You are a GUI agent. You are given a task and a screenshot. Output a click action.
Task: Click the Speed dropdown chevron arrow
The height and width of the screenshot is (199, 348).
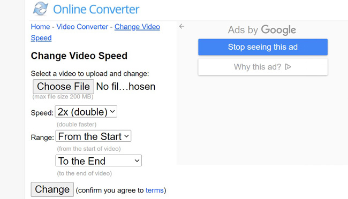(112, 112)
